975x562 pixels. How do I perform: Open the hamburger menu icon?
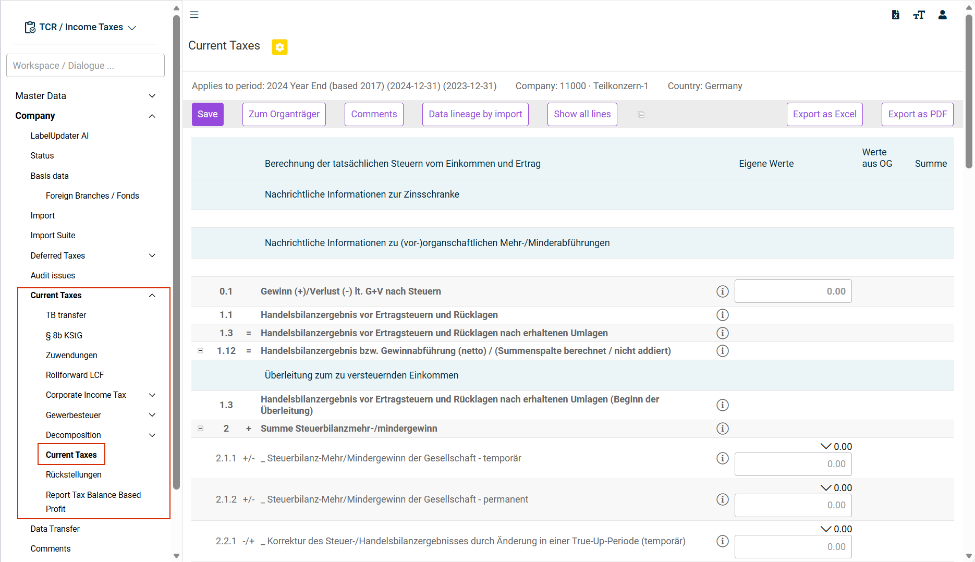(x=194, y=15)
